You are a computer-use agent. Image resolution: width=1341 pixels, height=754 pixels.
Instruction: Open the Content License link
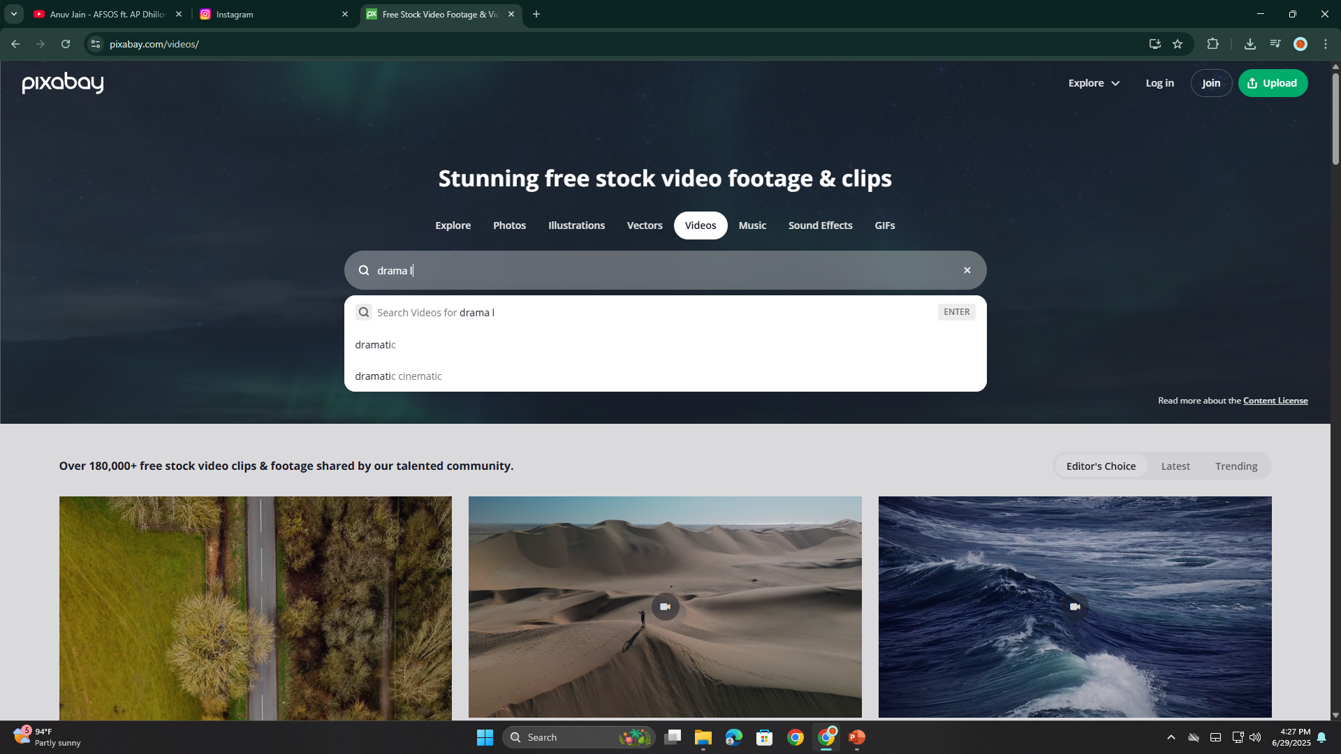(x=1275, y=401)
